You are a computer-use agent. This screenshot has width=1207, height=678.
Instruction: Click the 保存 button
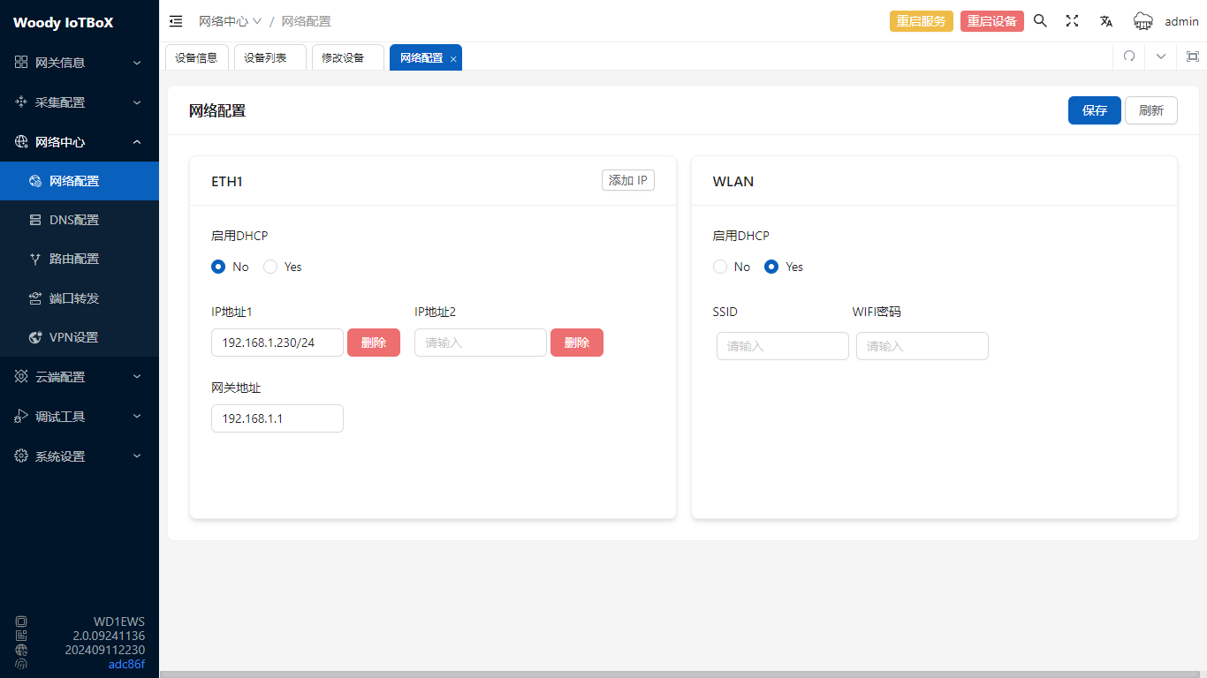(1094, 110)
